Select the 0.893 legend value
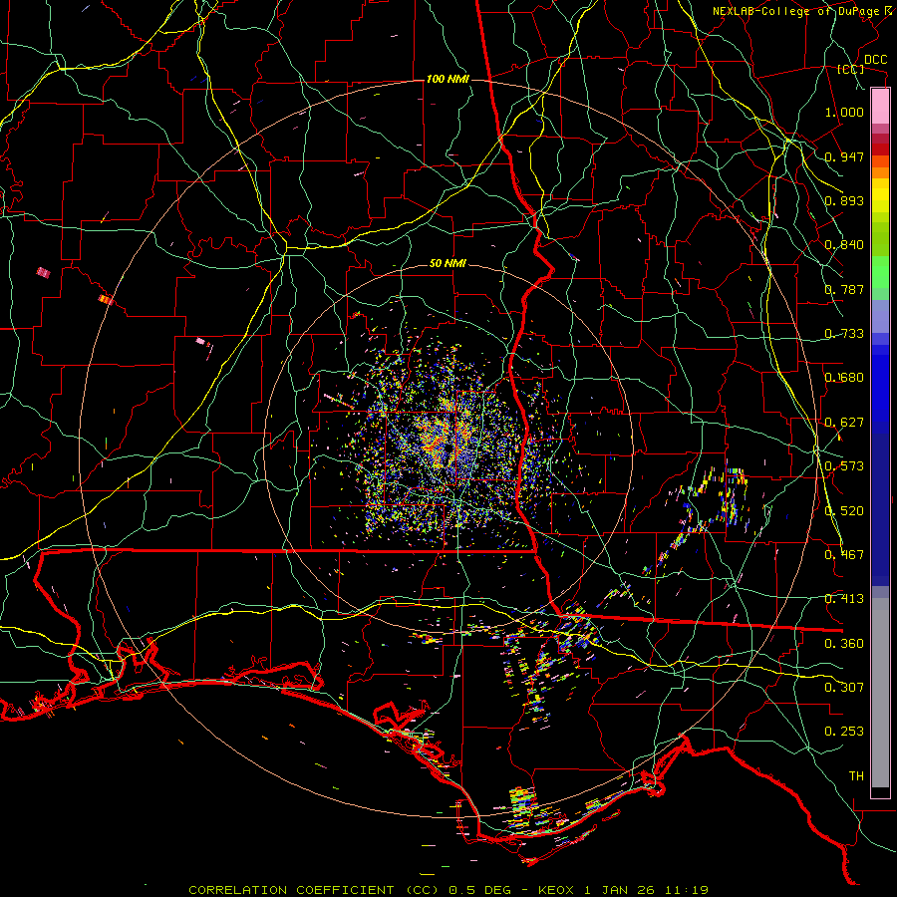 [844, 200]
